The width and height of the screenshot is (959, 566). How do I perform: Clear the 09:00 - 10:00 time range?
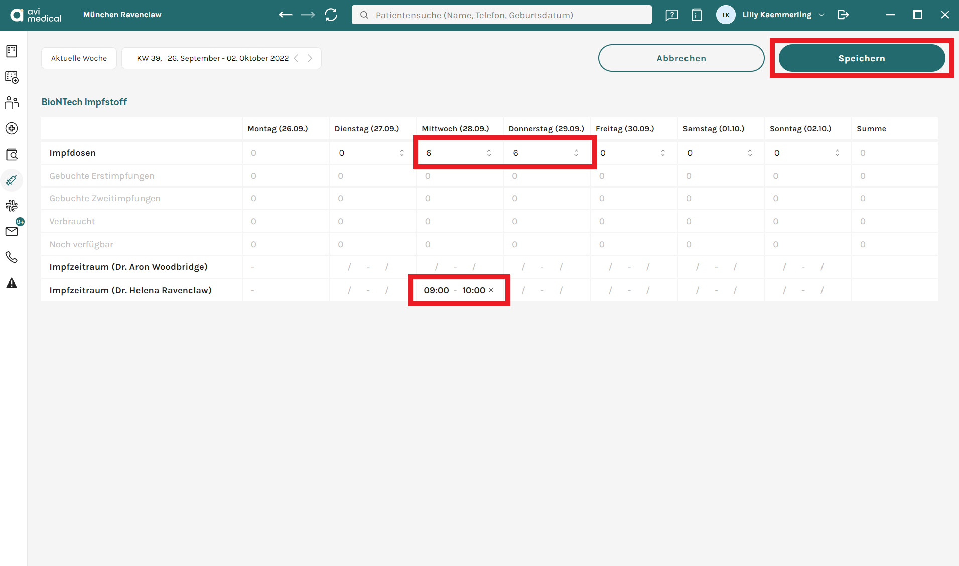click(x=491, y=290)
